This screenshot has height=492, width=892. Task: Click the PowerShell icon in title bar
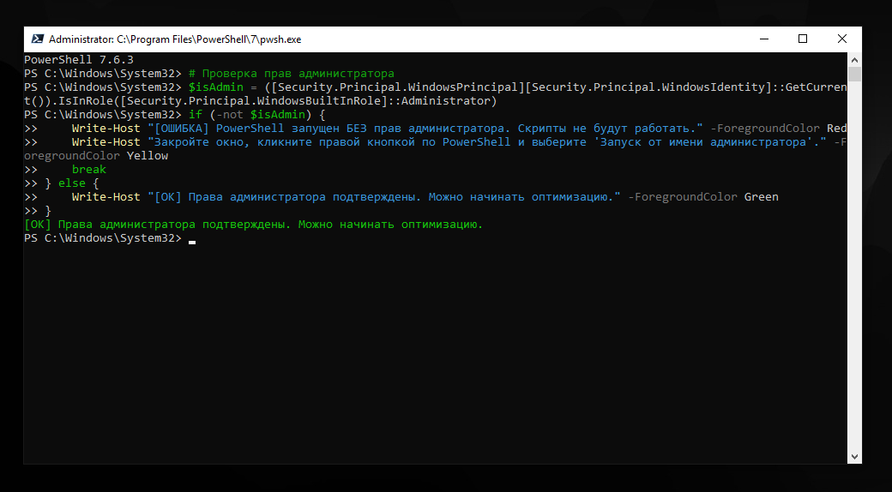click(x=38, y=39)
